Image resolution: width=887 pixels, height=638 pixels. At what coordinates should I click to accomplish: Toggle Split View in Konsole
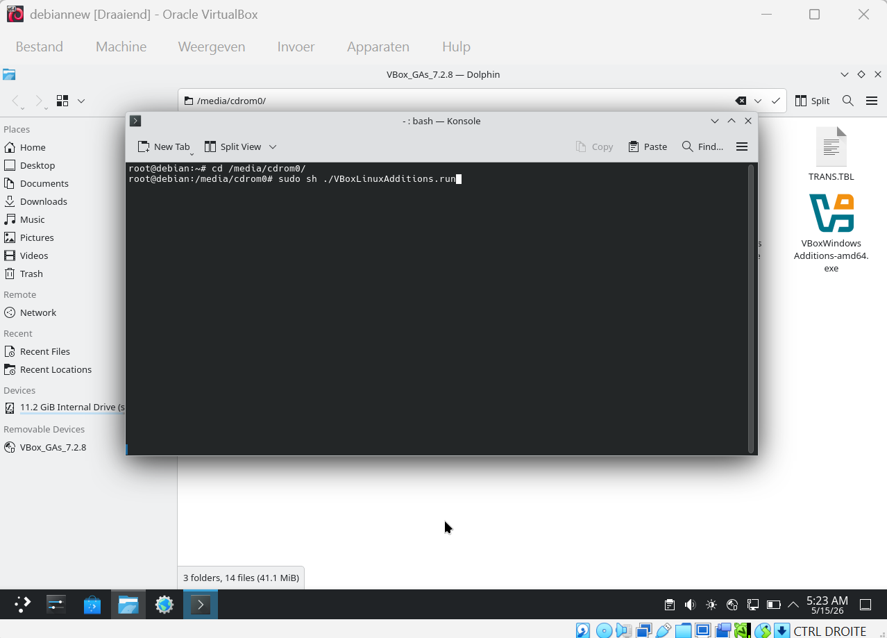pos(233,146)
